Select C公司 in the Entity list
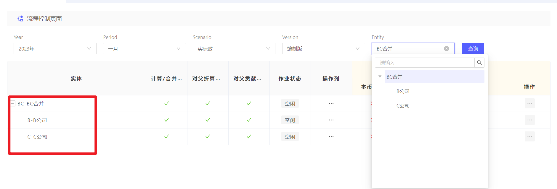Viewport: 557px width, 189px height. (403, 106)
